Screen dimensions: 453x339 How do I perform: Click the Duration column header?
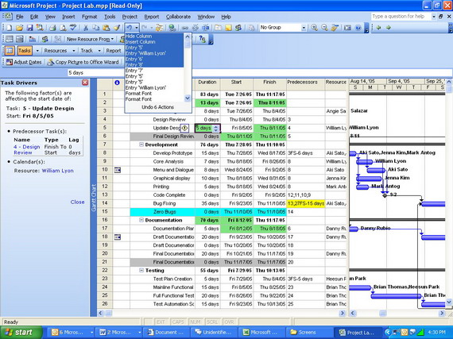coord(207,83)
